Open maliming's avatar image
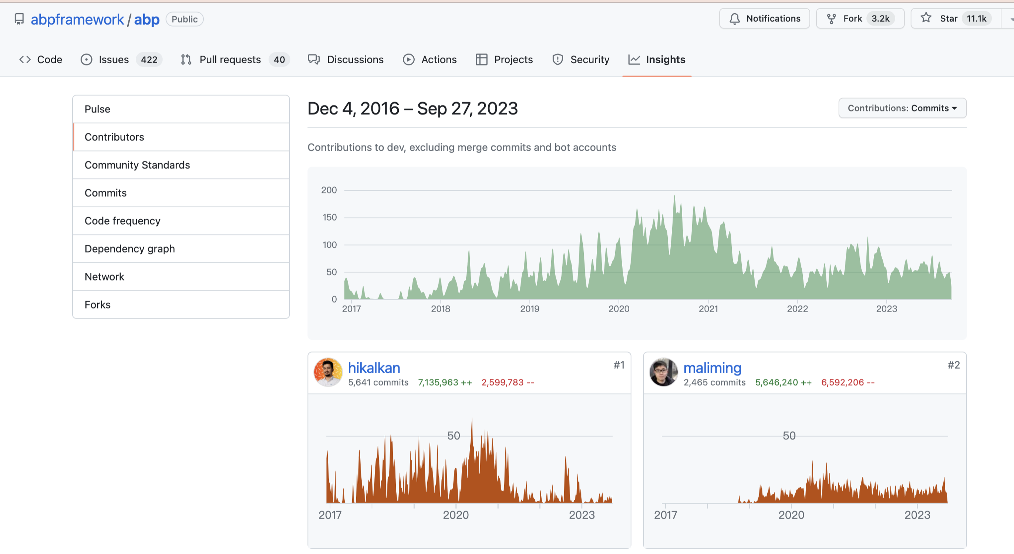Image resolution: width=1014 pixels, height=554 pixels. tap(664, 372)
